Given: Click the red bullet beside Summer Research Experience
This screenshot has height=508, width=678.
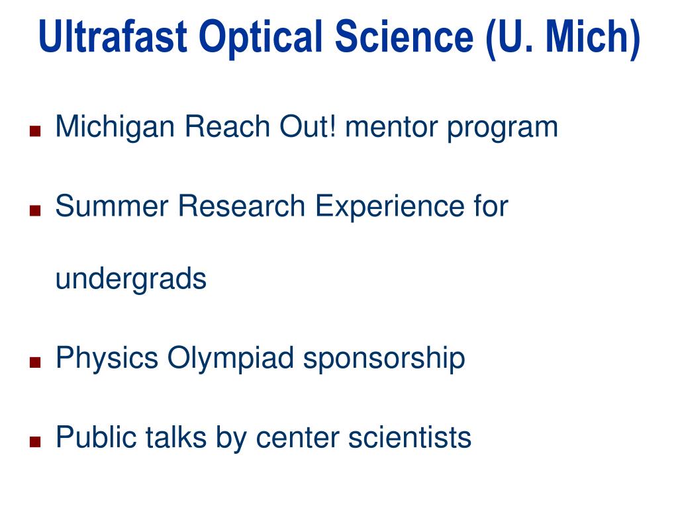Looking at the screenshot, I should [35, 210].
